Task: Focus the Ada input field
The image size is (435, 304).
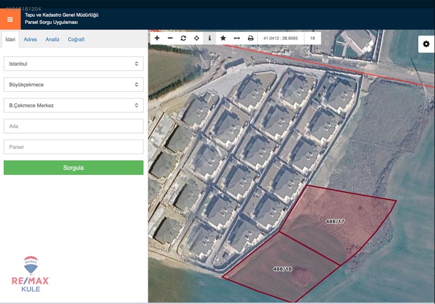Action: [73, 126]
